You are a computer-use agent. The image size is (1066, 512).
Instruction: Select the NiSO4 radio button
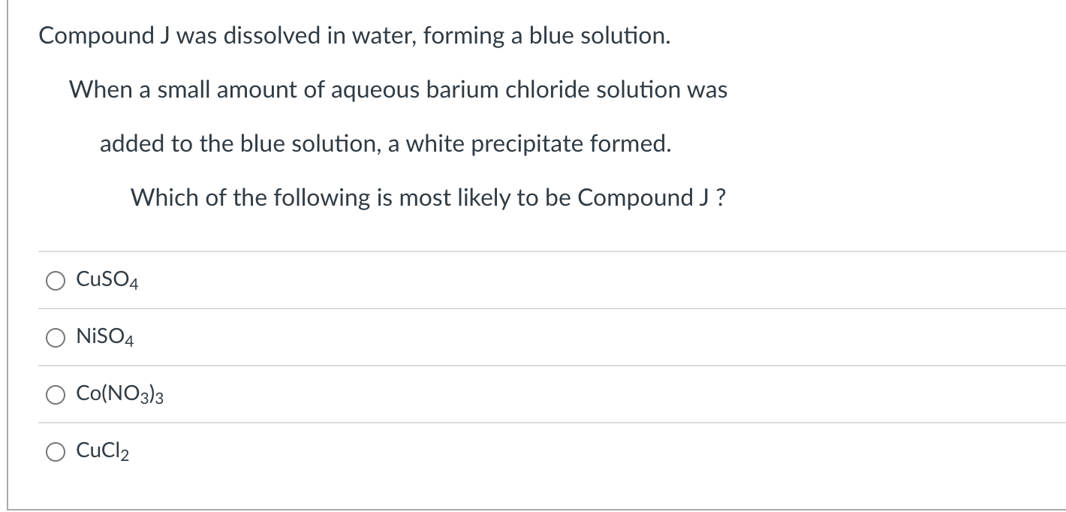click(x=55, y=339)
